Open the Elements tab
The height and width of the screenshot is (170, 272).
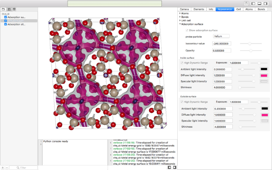[199, 9]
